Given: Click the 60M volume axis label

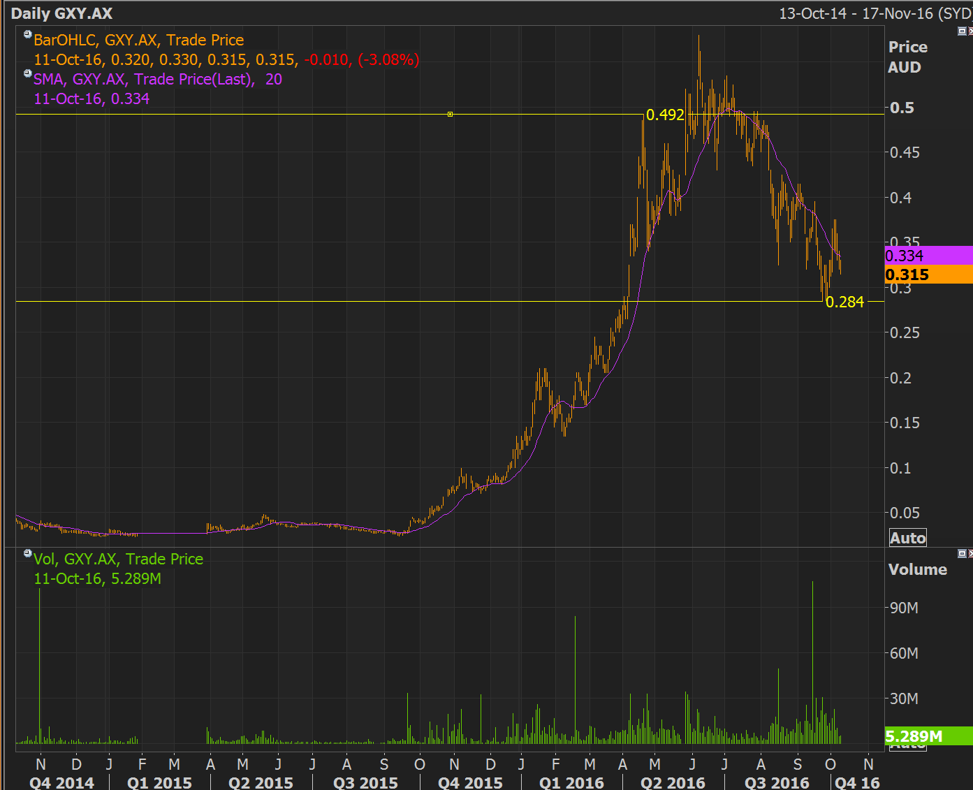Looking at the screenshot, I should (904, 653).
